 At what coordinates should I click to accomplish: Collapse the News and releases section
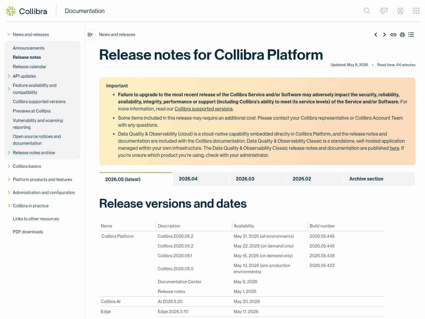[9, 34]
